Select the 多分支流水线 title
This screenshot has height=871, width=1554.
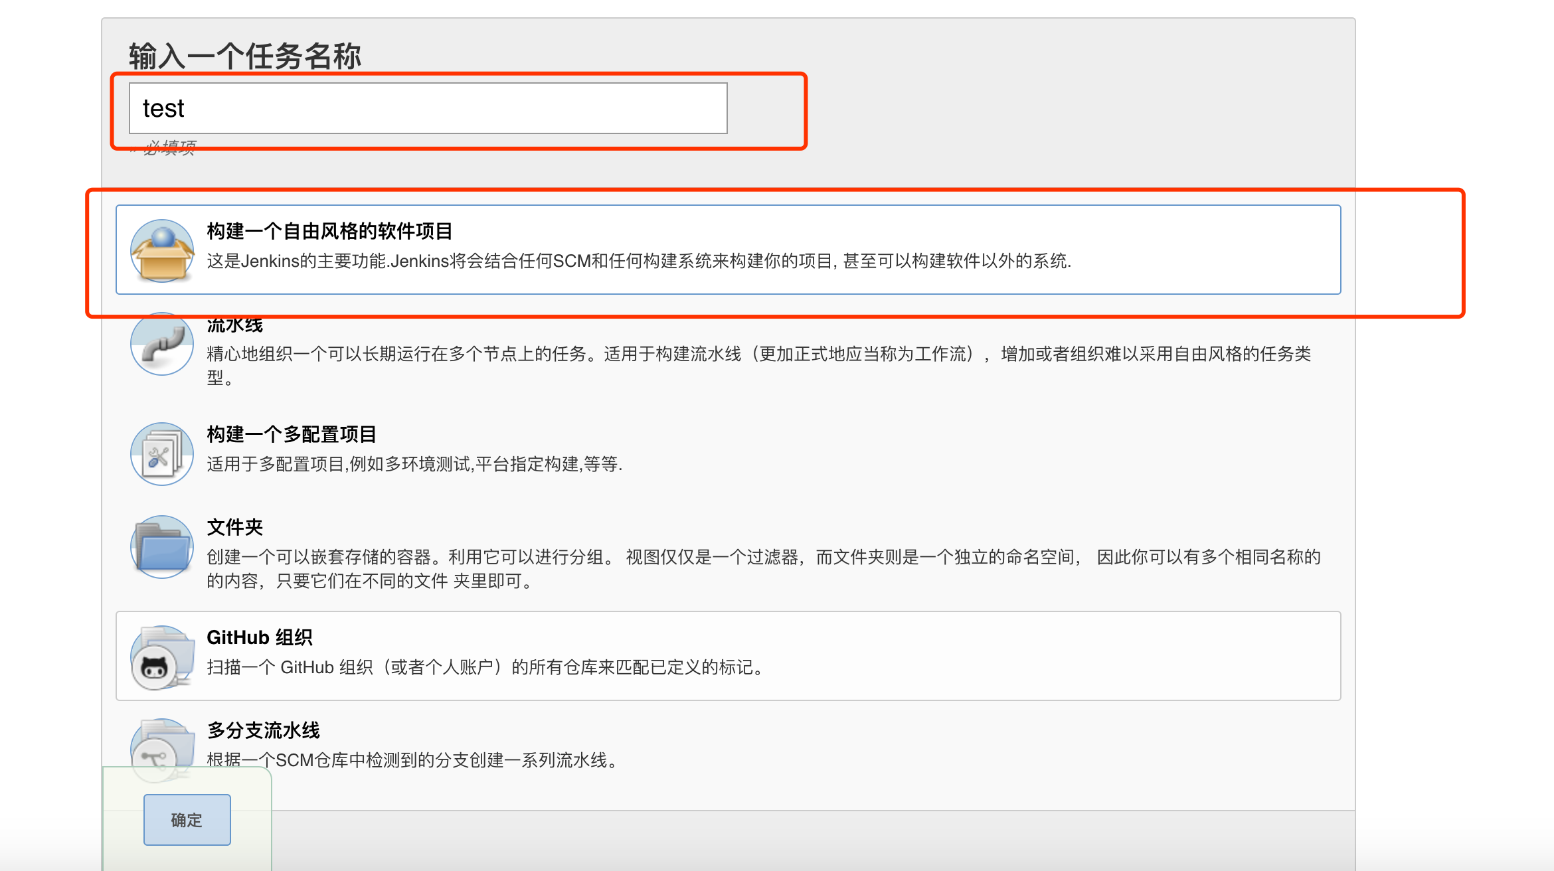pos(264,730)
